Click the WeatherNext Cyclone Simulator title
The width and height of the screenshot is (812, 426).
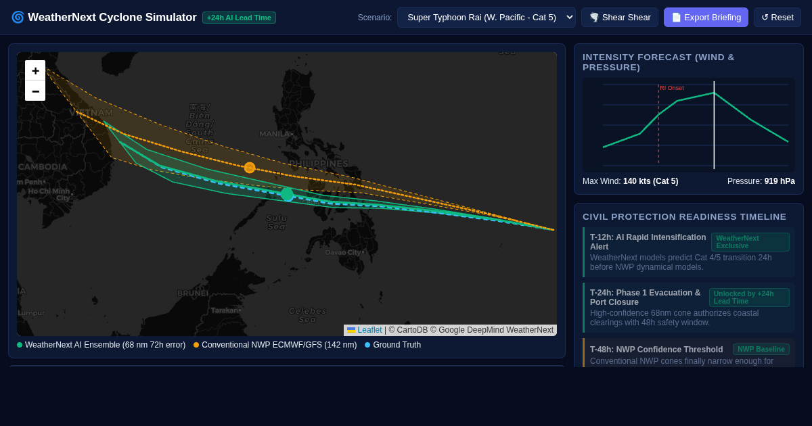click(112, 18)
